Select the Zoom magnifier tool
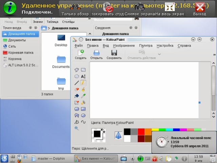The width and height of the screenshot is (217, 163). click(77, 128)
